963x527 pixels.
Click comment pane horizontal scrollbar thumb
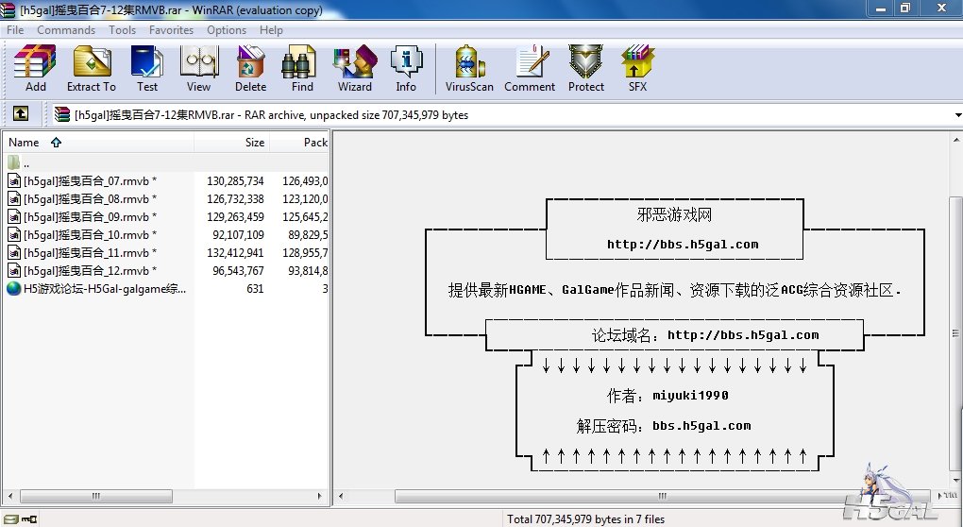coord(662,496)
